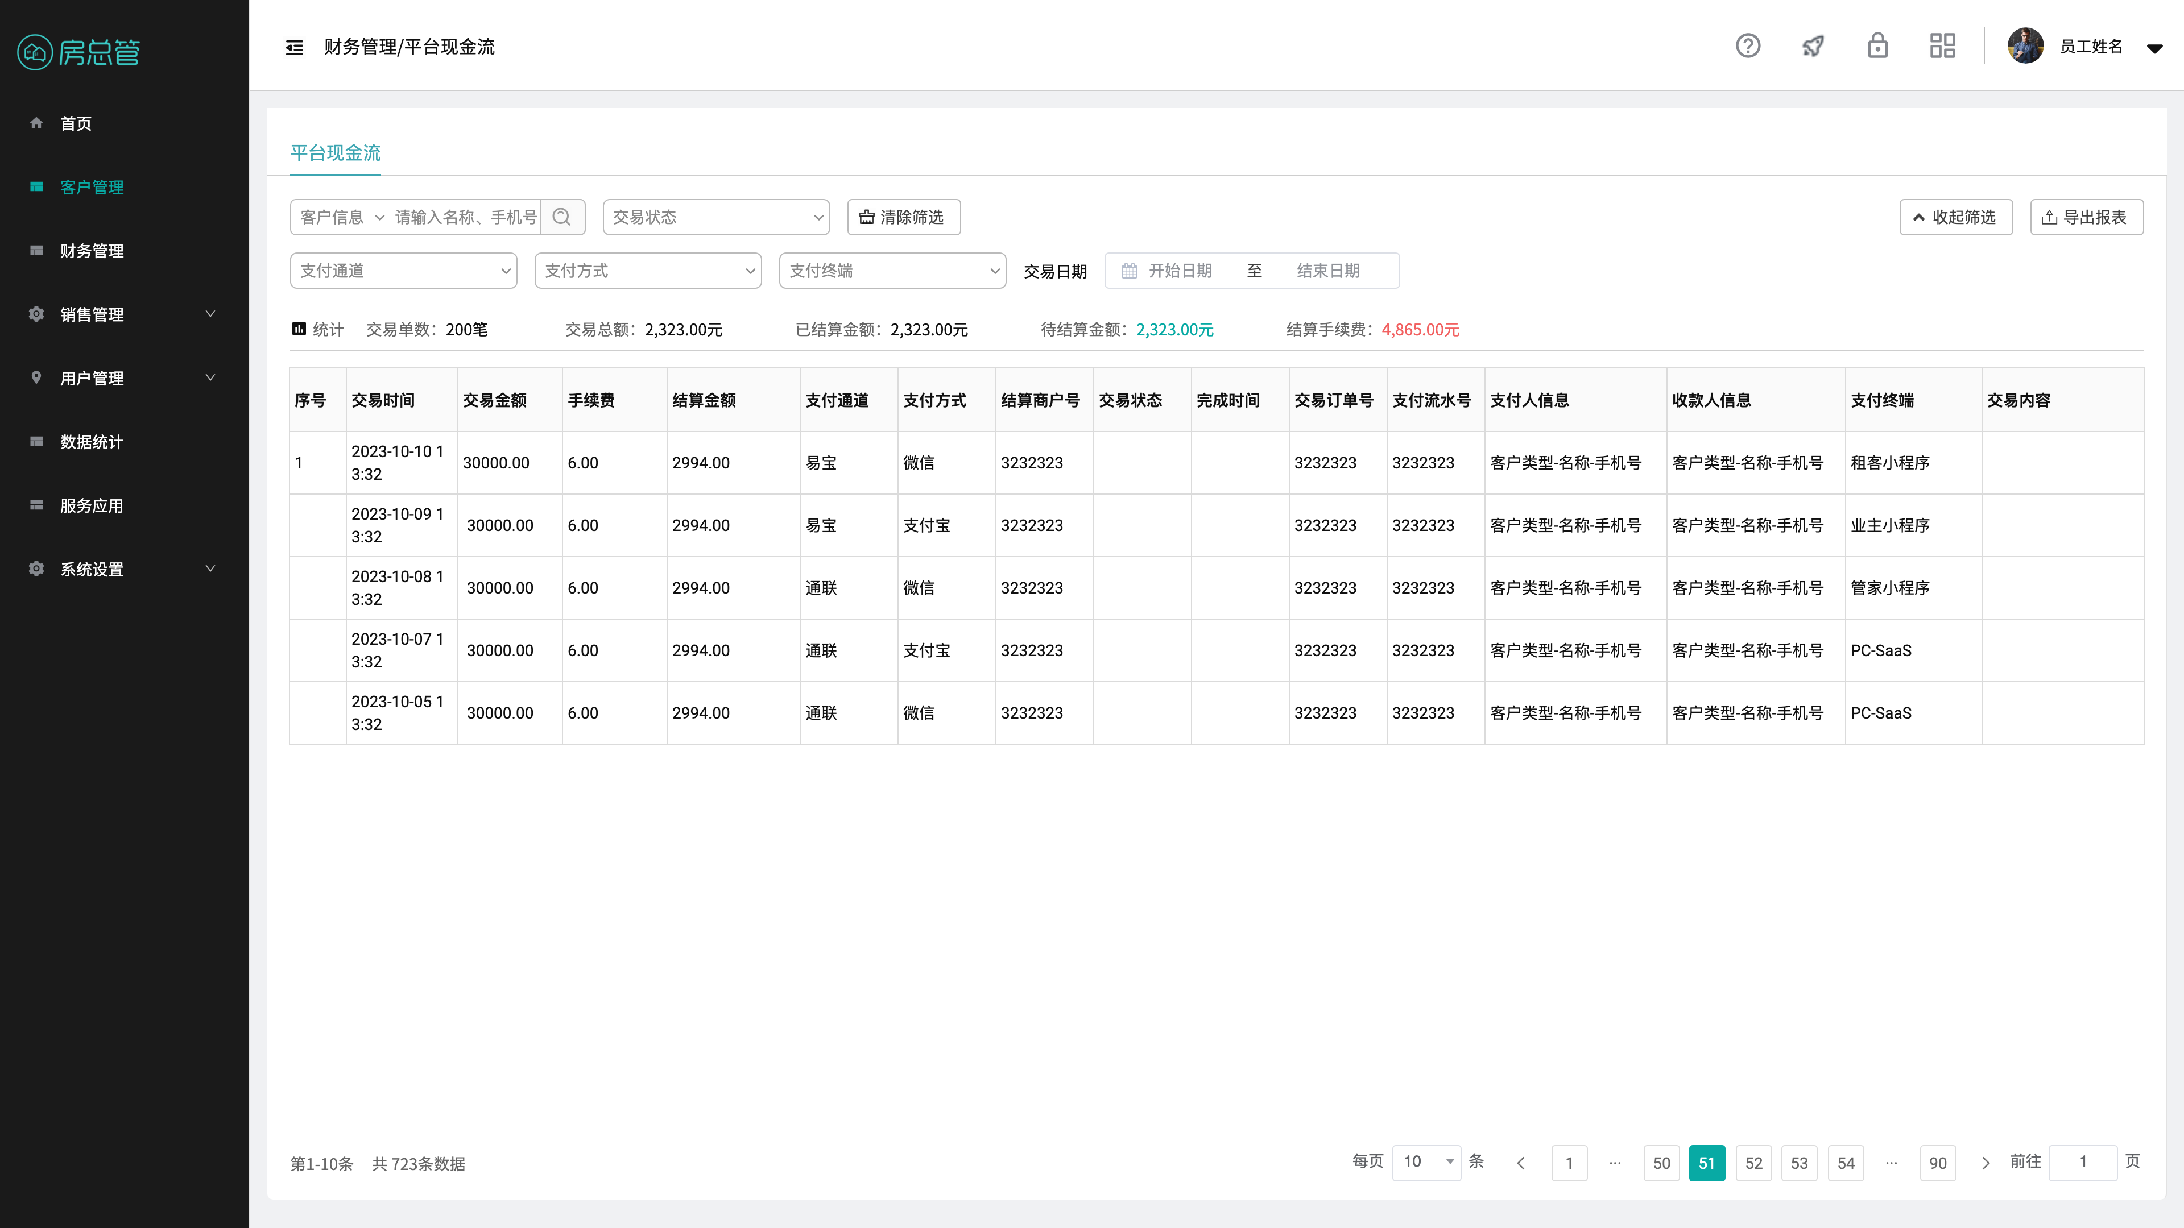The image size is (2184, 1228).
Task: Click the 请输入名称、手机号 search field
Action: [466, 217]
